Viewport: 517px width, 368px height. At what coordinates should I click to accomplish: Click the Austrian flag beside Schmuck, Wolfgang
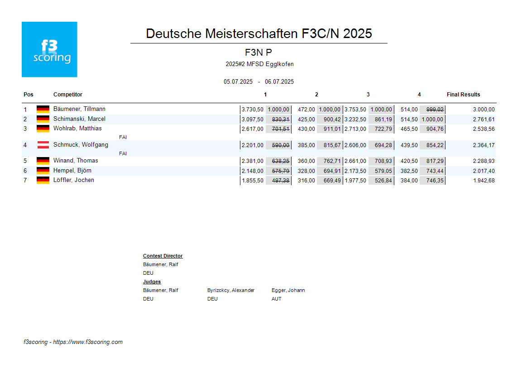tap(43, 145)
